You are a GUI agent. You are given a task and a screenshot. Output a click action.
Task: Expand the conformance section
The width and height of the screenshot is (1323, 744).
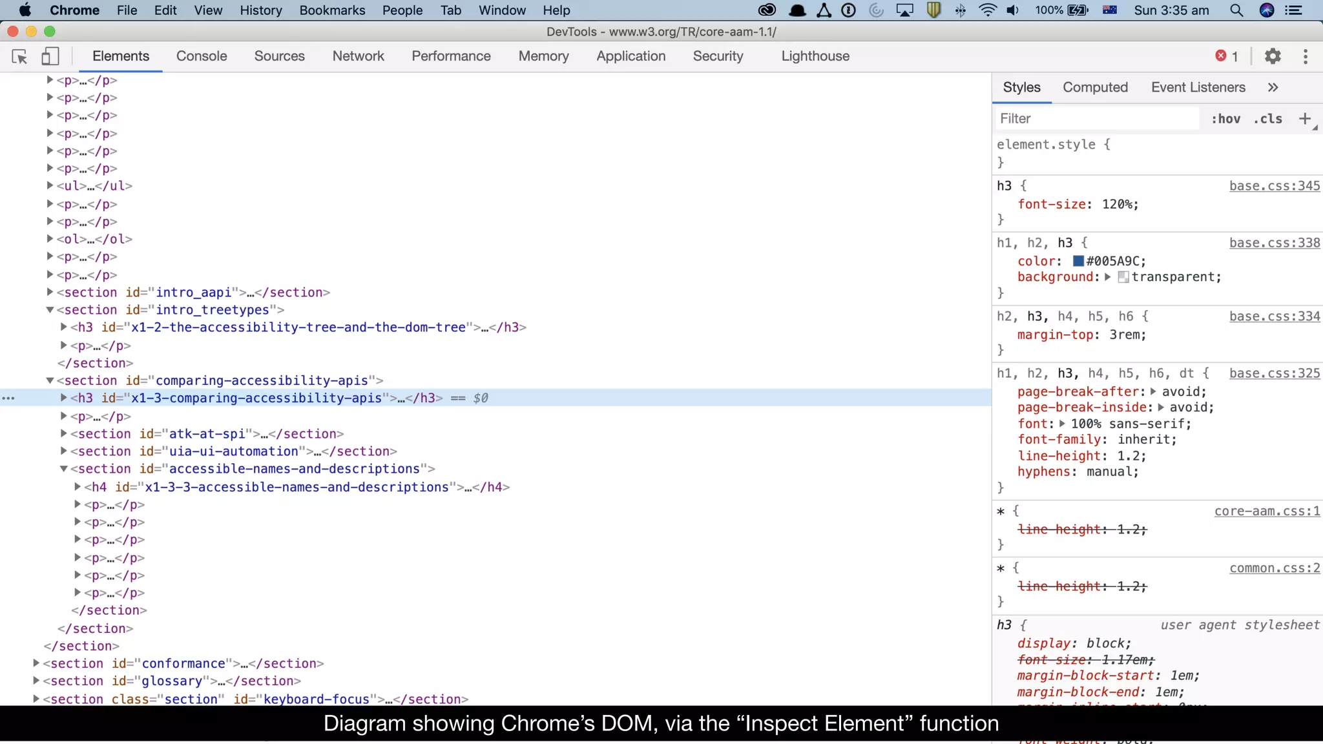click(x=36, y=663)
